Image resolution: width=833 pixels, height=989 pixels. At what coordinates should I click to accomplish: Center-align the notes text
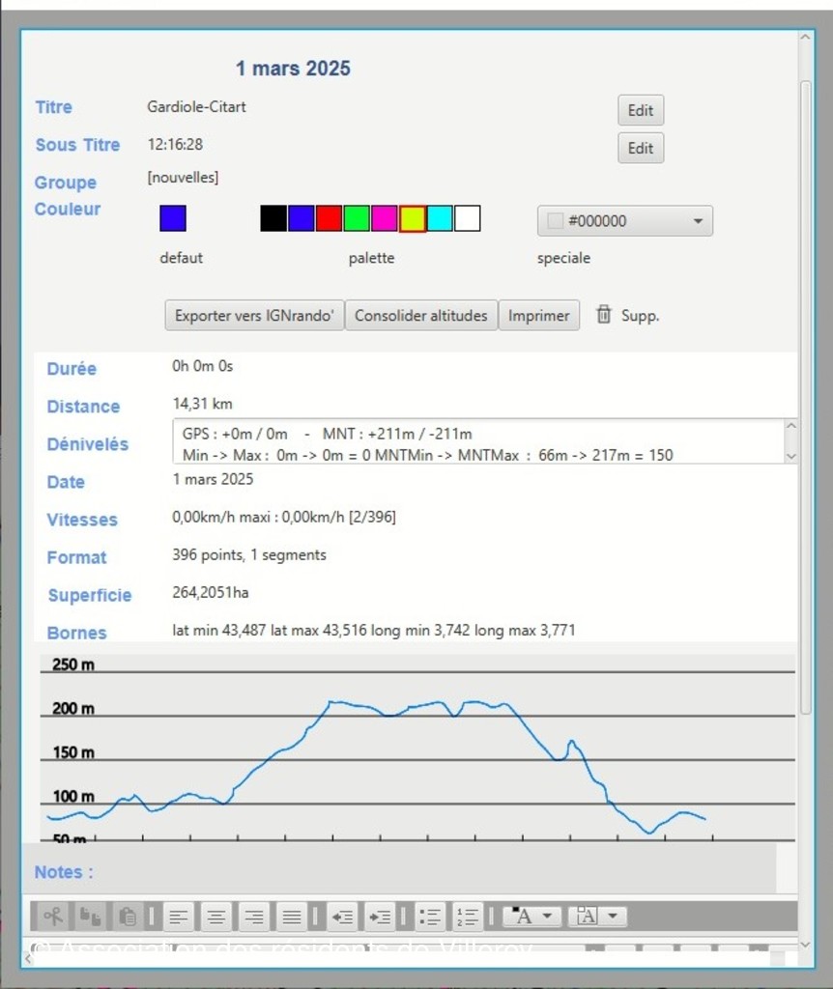(216, 916)
